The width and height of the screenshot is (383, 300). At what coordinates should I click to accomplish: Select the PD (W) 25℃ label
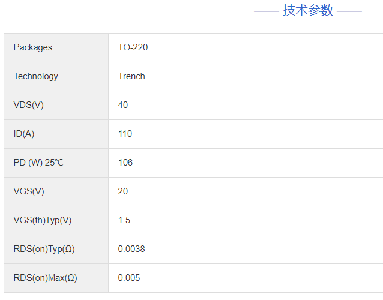(x=38, y=163)
